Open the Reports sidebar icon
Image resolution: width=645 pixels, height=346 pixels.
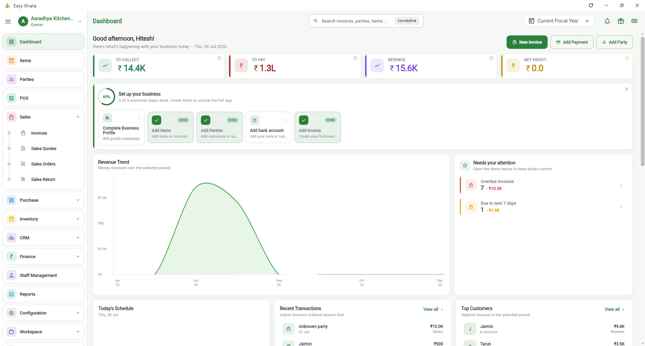click(x=11, y=294)
